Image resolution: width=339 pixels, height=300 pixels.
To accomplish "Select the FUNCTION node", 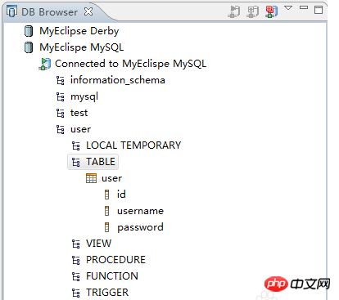I will (x=112, y=276).
